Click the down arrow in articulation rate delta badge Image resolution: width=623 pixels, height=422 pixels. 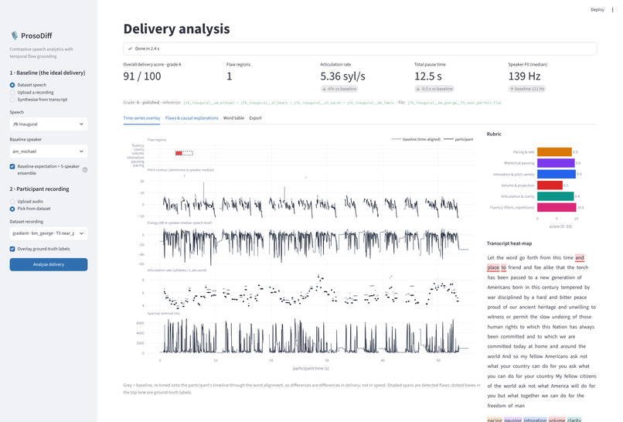tap(324, 89)
